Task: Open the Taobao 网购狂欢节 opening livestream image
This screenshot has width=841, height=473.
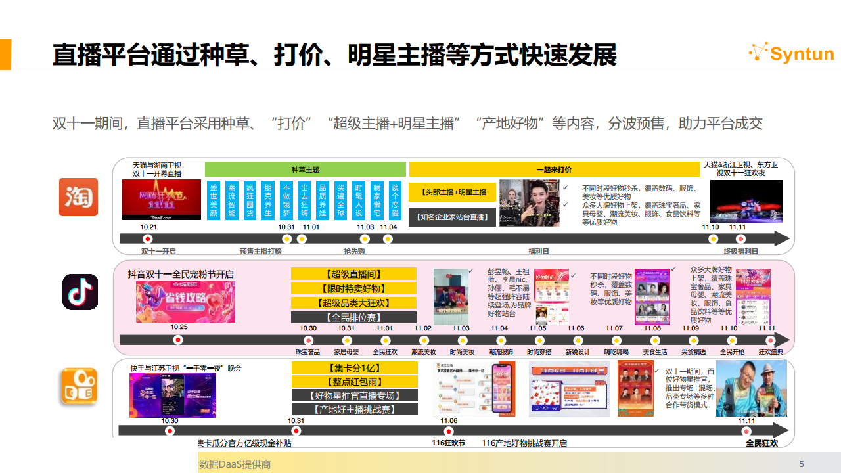Action: [162, 200]
